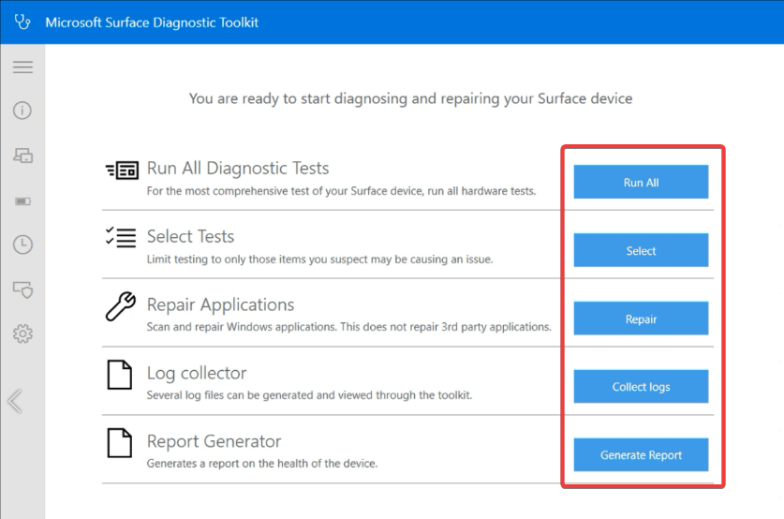Click the Select tests button
784x519 pixels.
pos(641,250)
